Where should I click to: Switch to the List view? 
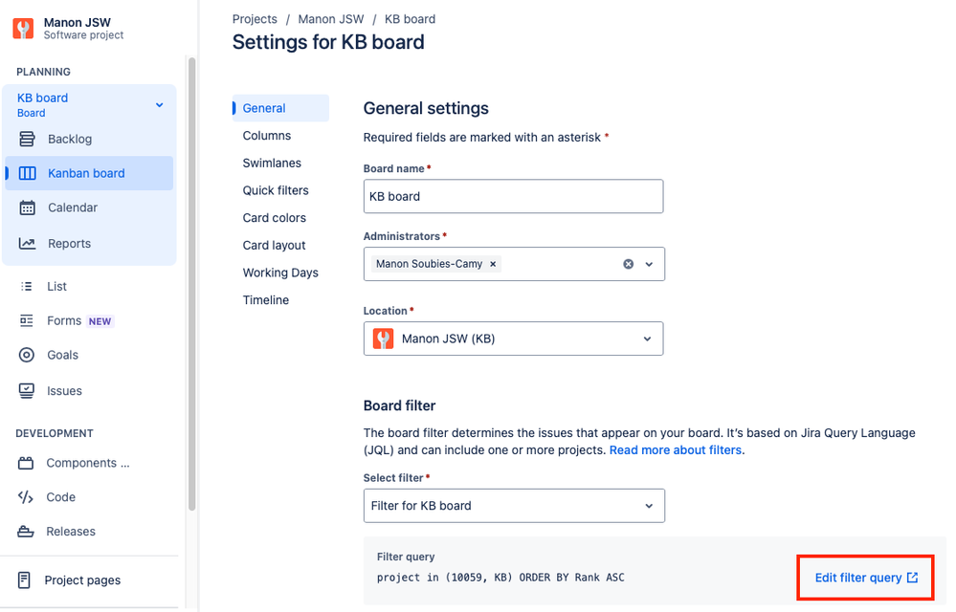56,286
